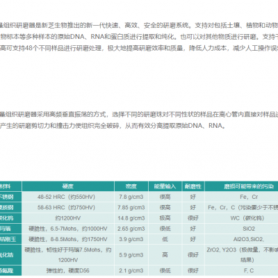Click the line mentioning 可支持48个不同样品进行研磨处理
The image size is (278, 278).
pos(139,48)
